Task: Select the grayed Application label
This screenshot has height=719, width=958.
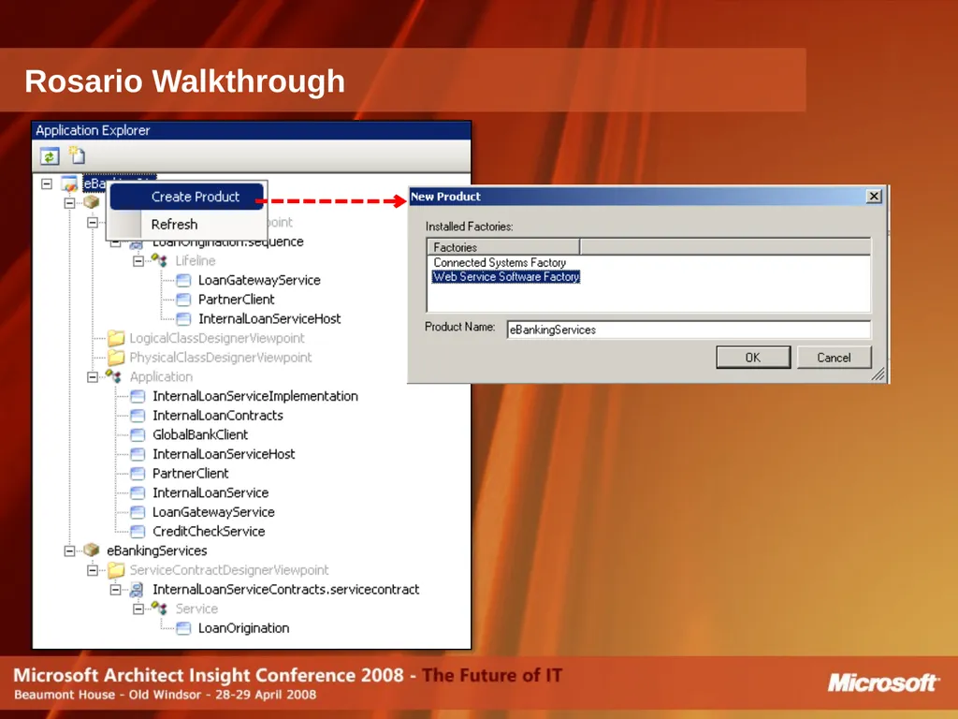Action: (x=161, y=377)
